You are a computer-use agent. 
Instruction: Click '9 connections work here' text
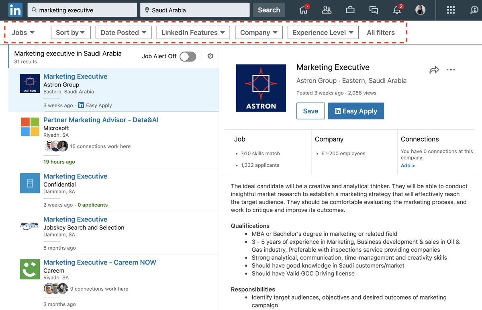[99, 289]
